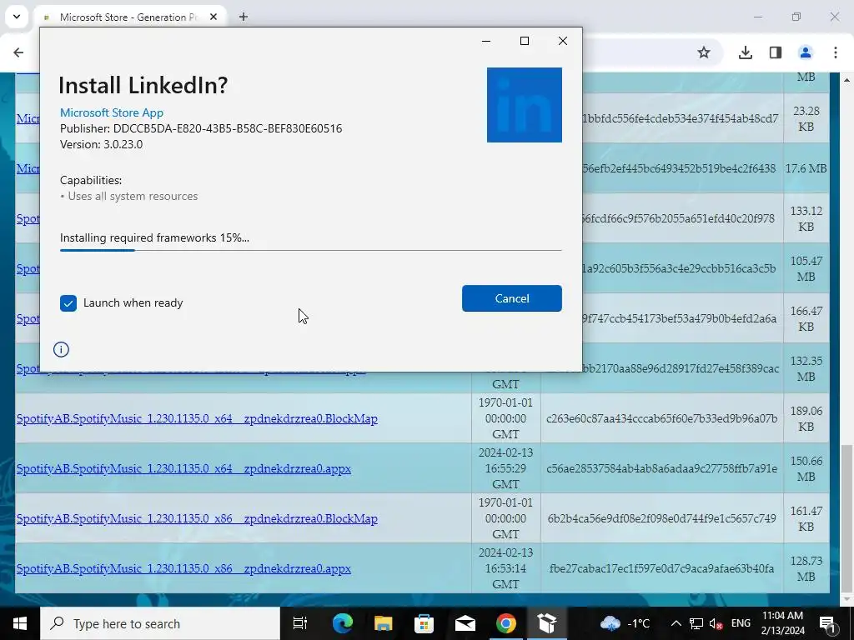This screenshot has height=640, width=854.
Task: Open the Microsoft Store App link
Action: 112,112
